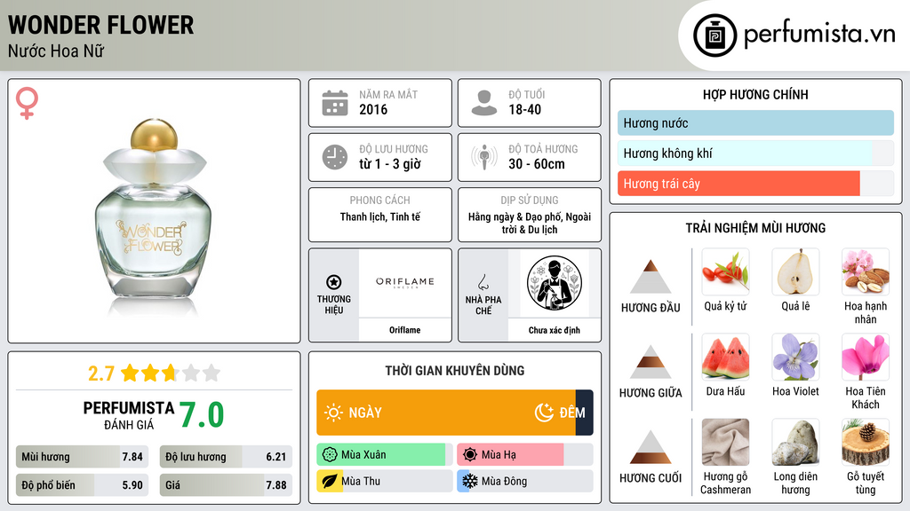This screenshot has height=511, width=910.
Task: Click the leaf icon for Mùa Thu
Action: coord(330,481)
